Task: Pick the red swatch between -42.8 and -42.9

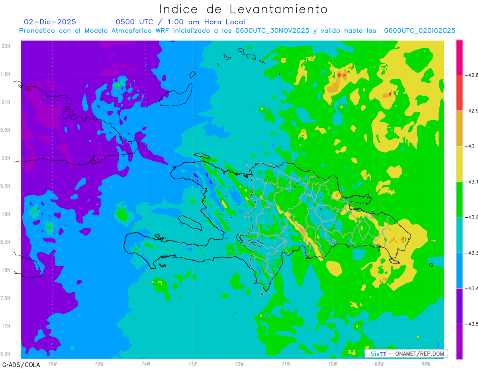Action: tap(459, 93)
